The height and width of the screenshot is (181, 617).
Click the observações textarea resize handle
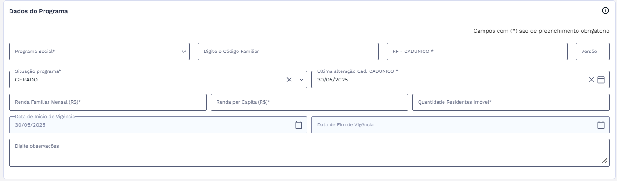tap(604, 161)
